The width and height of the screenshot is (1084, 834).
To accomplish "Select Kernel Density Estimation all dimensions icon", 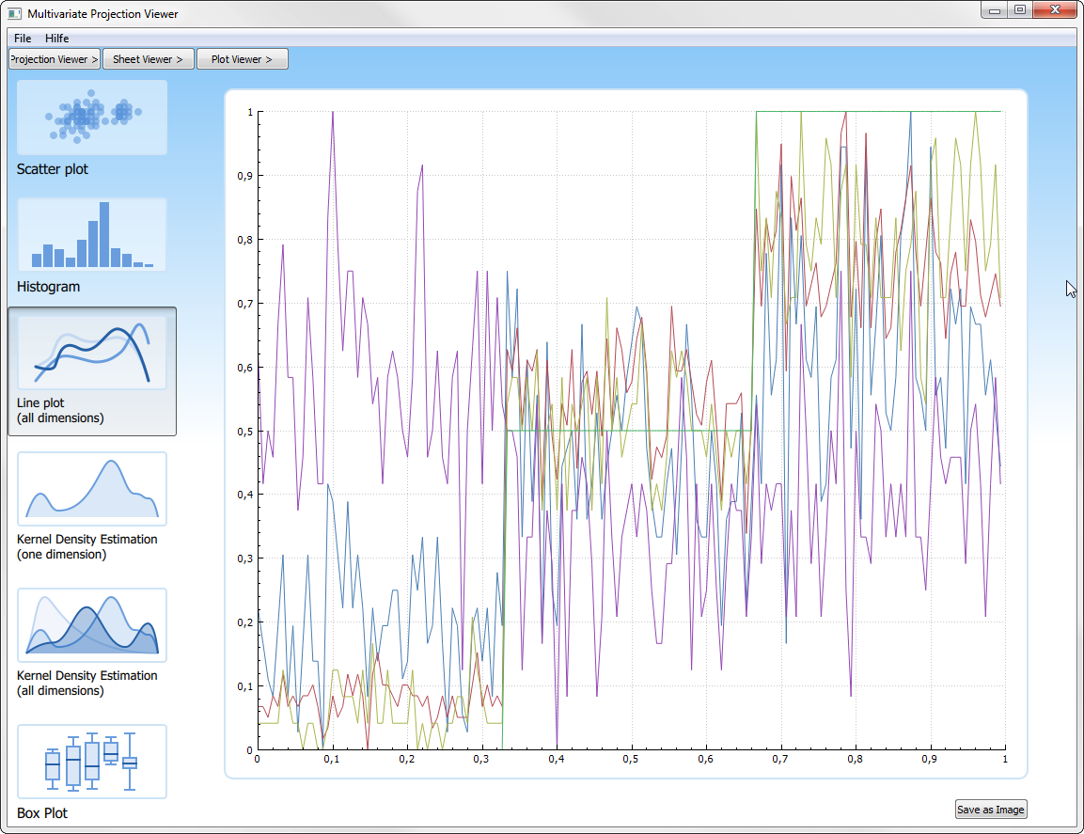I will [92, 625].
